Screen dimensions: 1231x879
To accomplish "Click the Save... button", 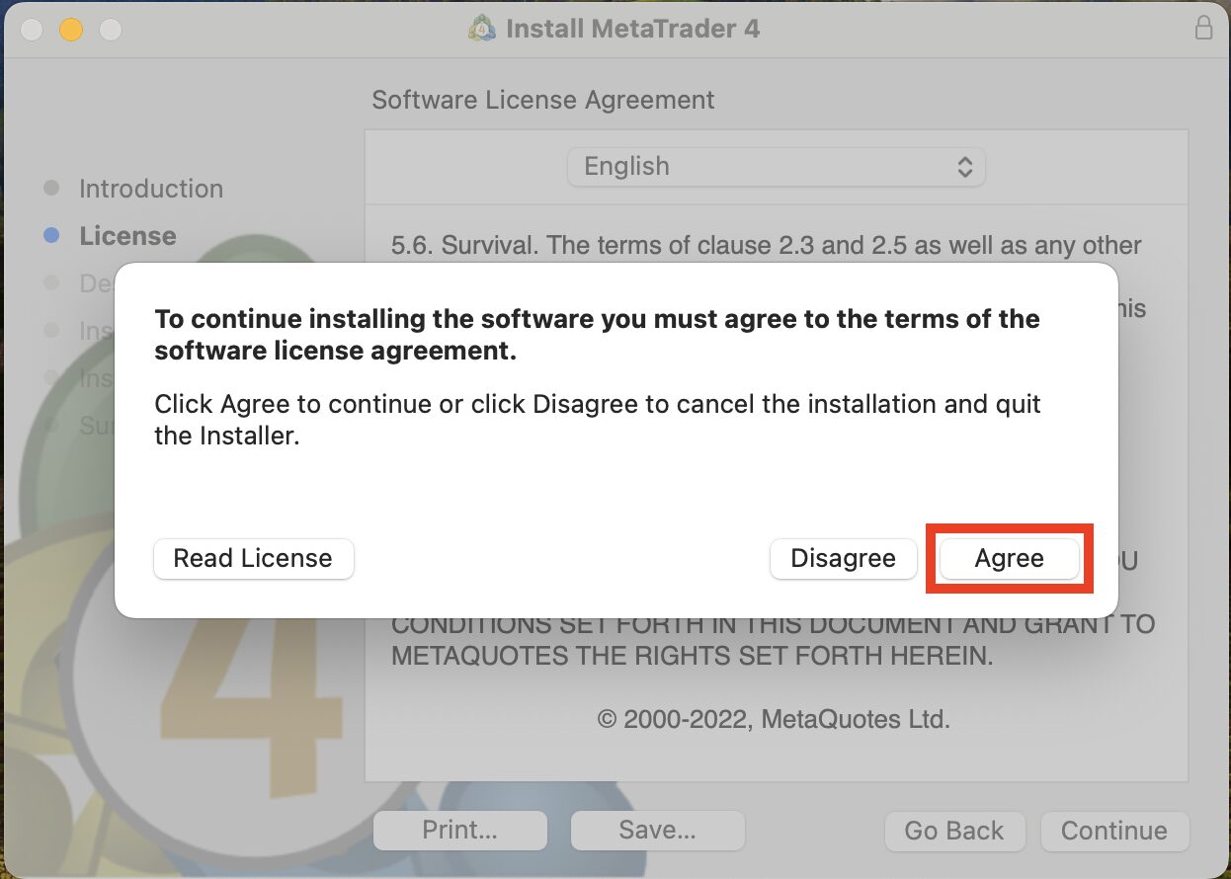I will point(657,831).
